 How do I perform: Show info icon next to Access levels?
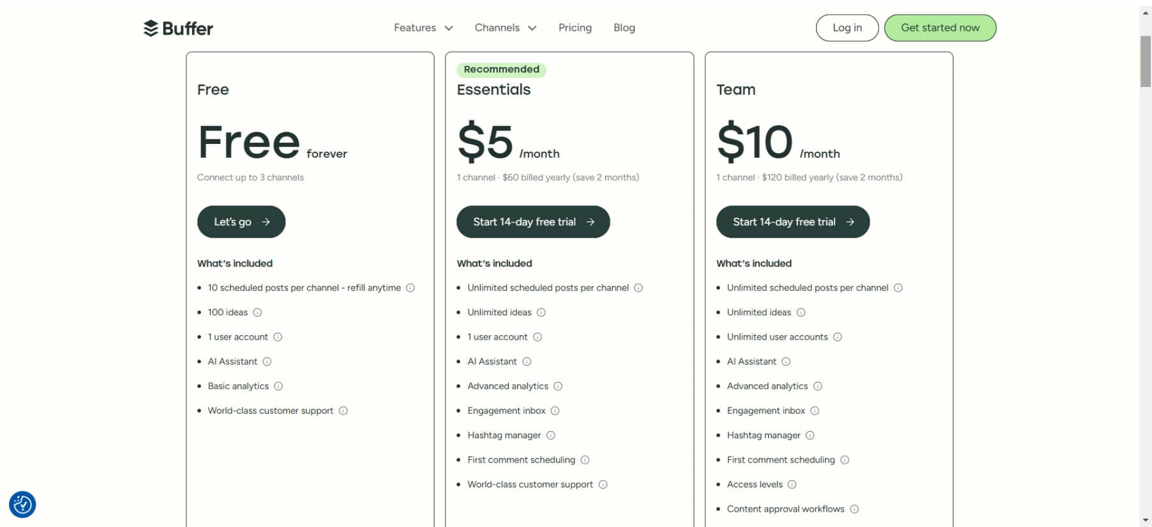coord(792,485)
